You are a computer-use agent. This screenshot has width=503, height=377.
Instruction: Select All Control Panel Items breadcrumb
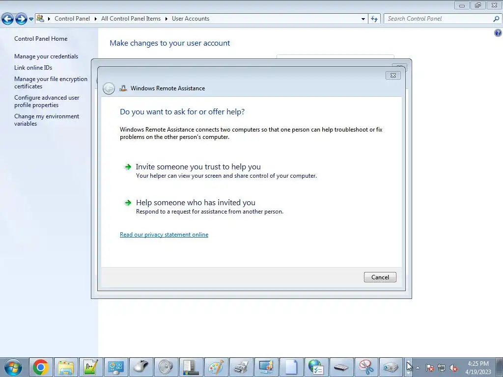pos(131,19)
